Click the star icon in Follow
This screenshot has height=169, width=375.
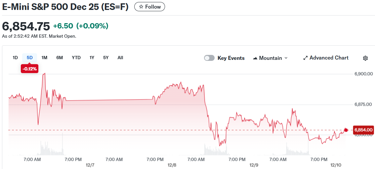(x=141, y=7)
